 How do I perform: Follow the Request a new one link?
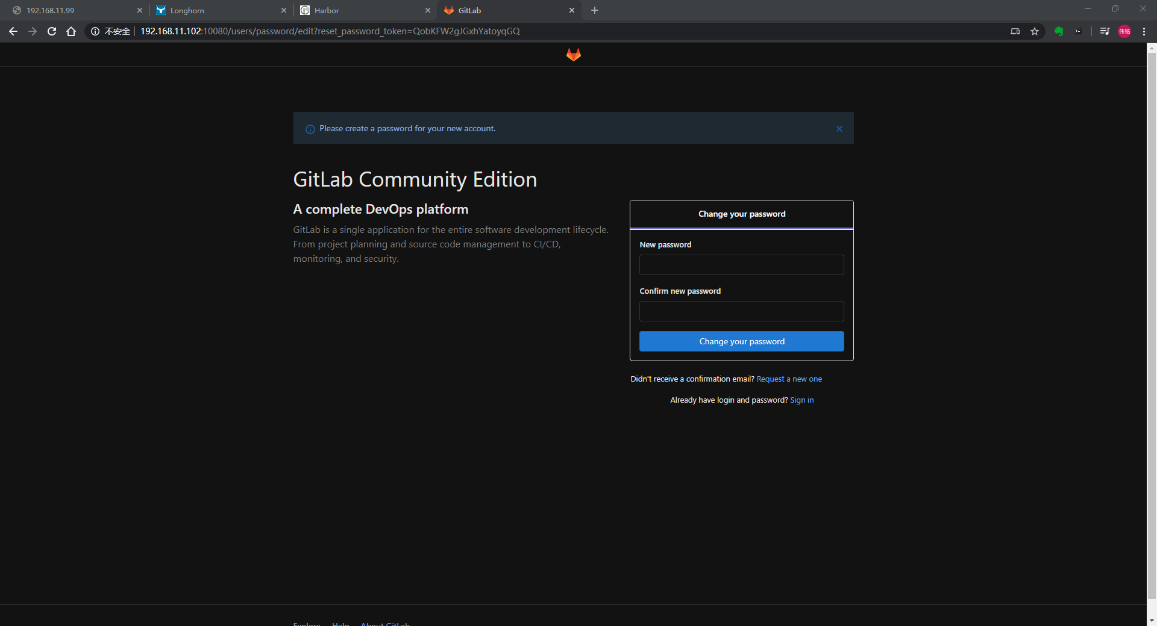789,379
